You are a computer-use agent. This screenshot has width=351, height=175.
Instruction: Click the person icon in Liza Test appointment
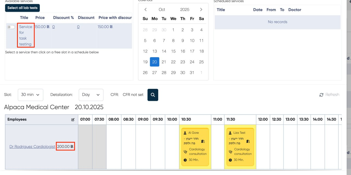pyautogui.click(x=230, y=133)
